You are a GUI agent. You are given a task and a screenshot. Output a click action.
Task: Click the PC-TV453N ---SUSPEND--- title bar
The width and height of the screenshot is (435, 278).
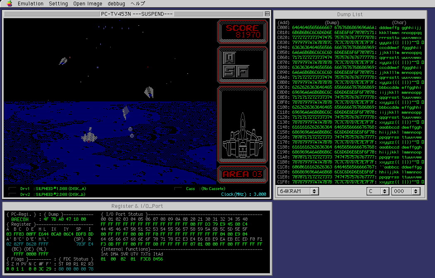(136, 14)
